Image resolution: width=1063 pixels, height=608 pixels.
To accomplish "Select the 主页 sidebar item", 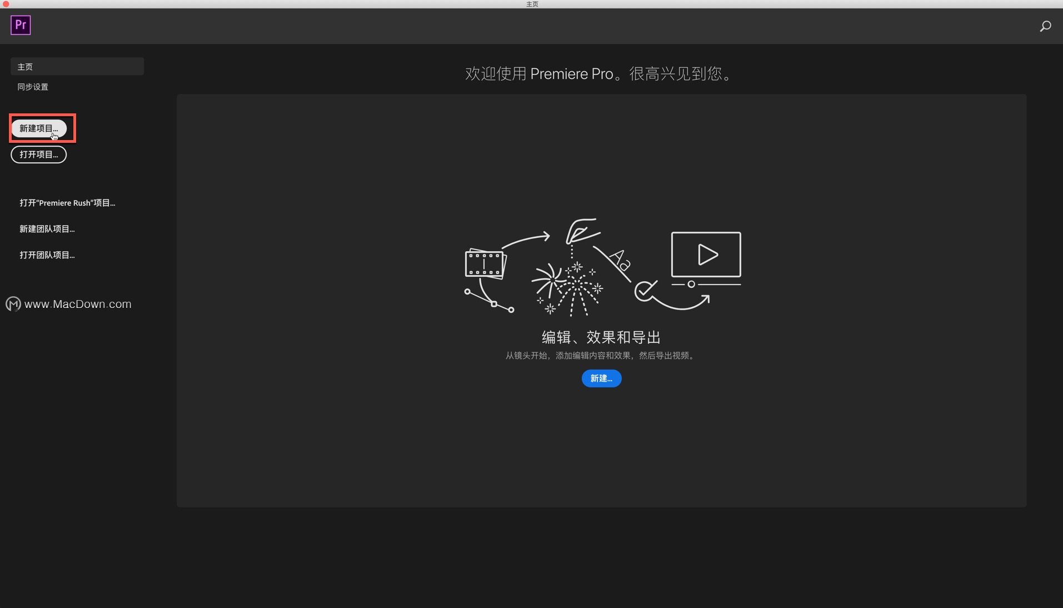I will [x=77, y=66].
